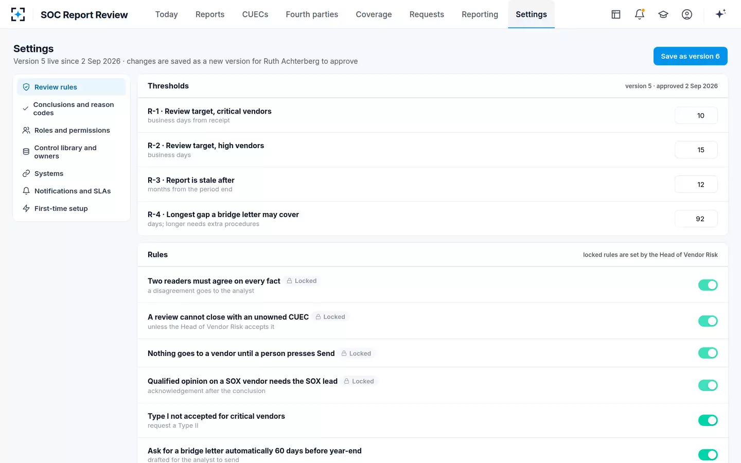Open the notifications bell icon
The width and height of the screenshot is (741, 463).
click(x=640, y=14)
